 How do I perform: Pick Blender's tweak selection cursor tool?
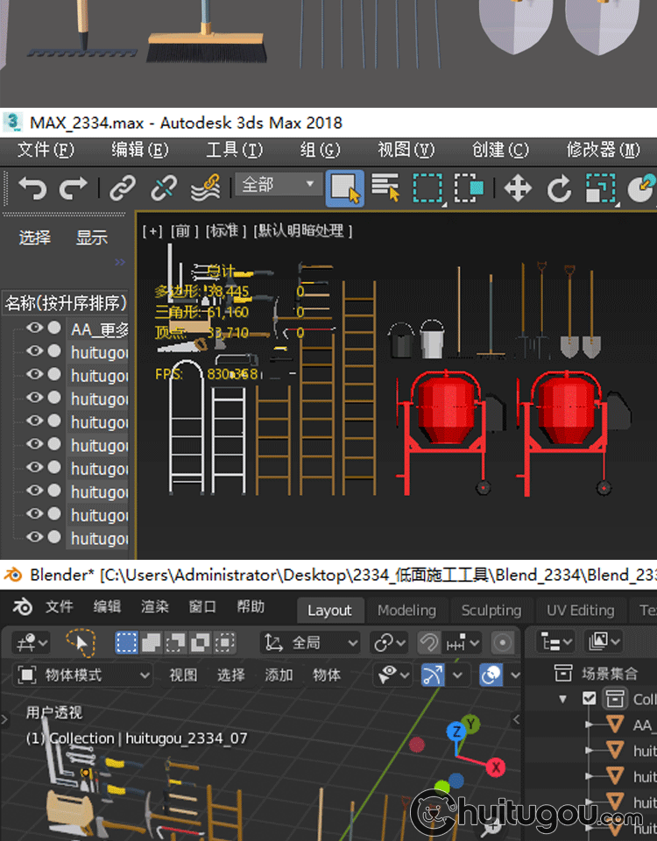pyautogui.click(x=81, y=643)
